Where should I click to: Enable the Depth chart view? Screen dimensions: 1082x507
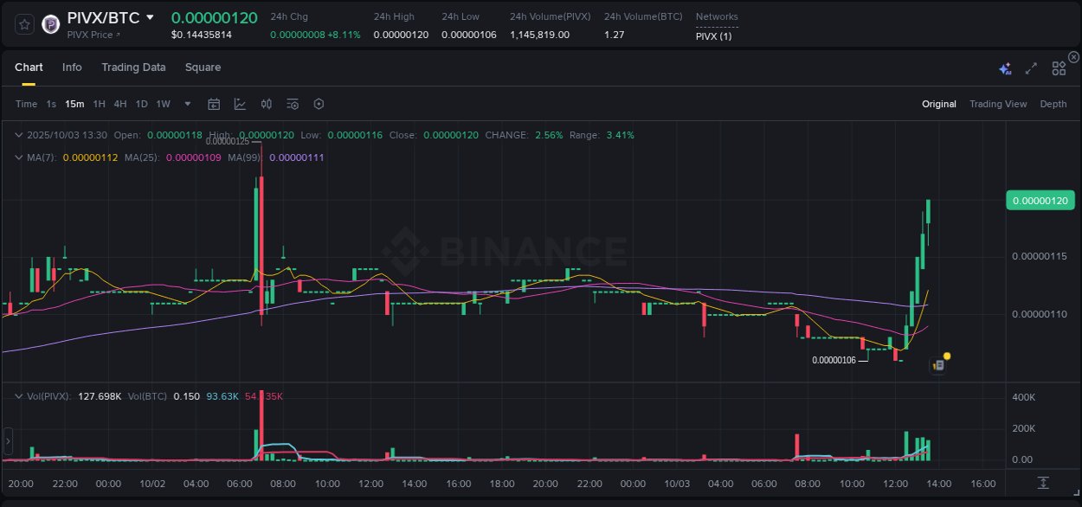[x=1053, y=104]
